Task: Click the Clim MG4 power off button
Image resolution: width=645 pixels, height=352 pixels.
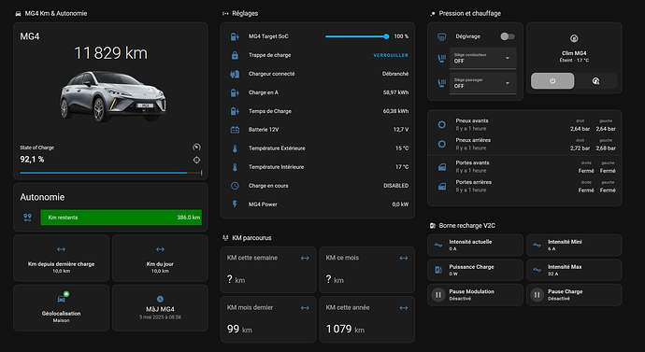Action: point(552,81)
